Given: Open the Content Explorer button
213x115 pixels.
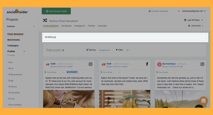Looking at the screenshot, I should 158,11.
